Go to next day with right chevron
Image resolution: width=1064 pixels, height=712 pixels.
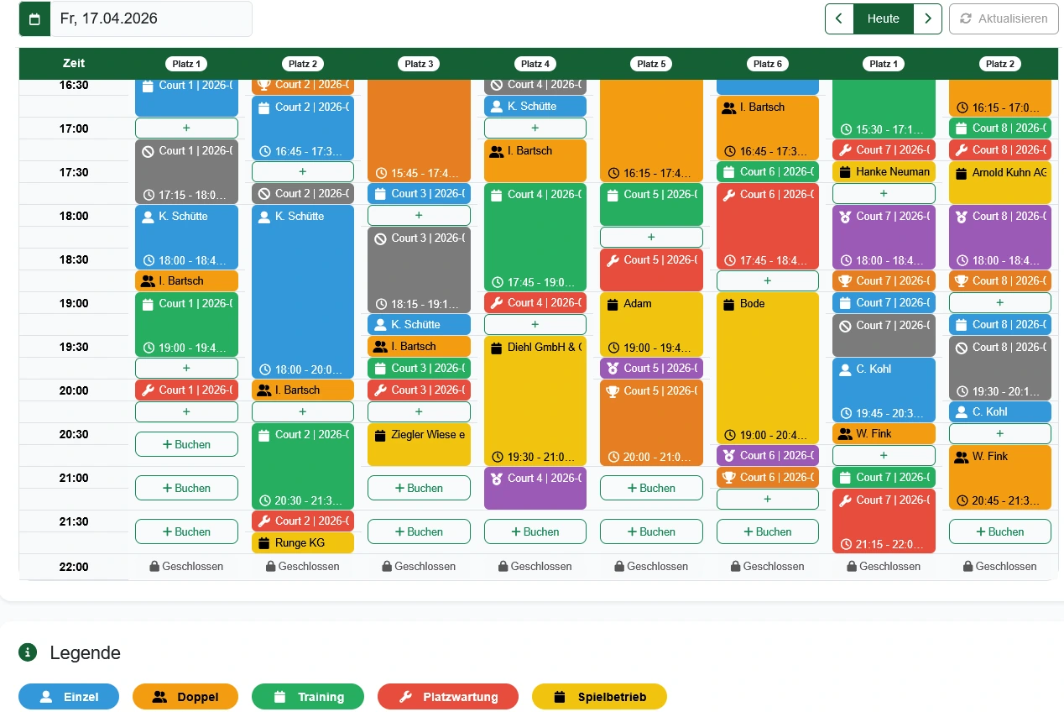(x=927, y=18)
